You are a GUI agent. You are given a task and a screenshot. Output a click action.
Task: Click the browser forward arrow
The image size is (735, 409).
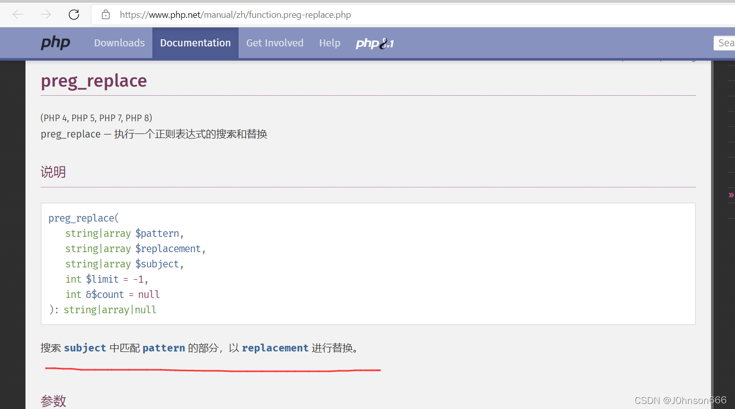coord(46,14)
